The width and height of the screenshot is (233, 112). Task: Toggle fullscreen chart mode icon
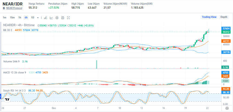68,18
